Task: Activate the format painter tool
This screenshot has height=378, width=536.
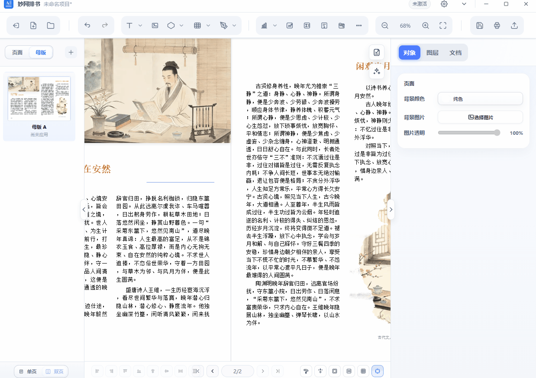Action: point(306,371)
